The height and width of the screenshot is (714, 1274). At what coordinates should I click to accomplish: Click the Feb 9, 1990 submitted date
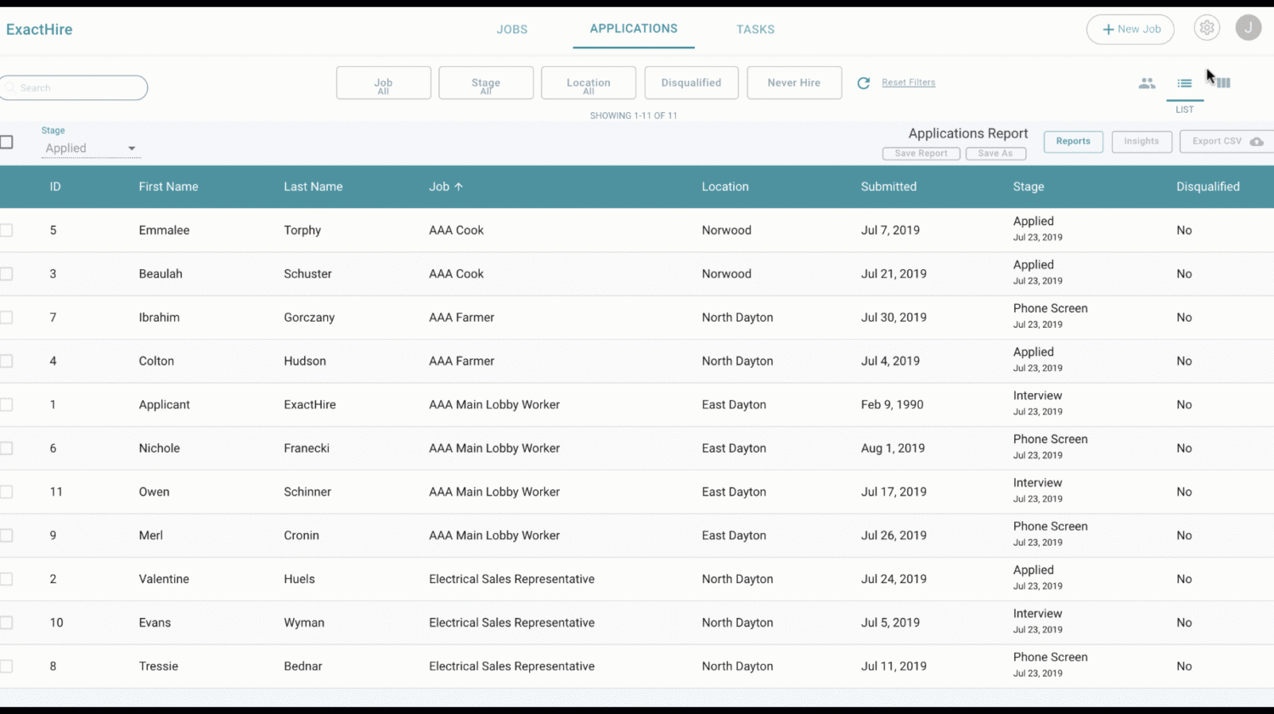point(892,405)
